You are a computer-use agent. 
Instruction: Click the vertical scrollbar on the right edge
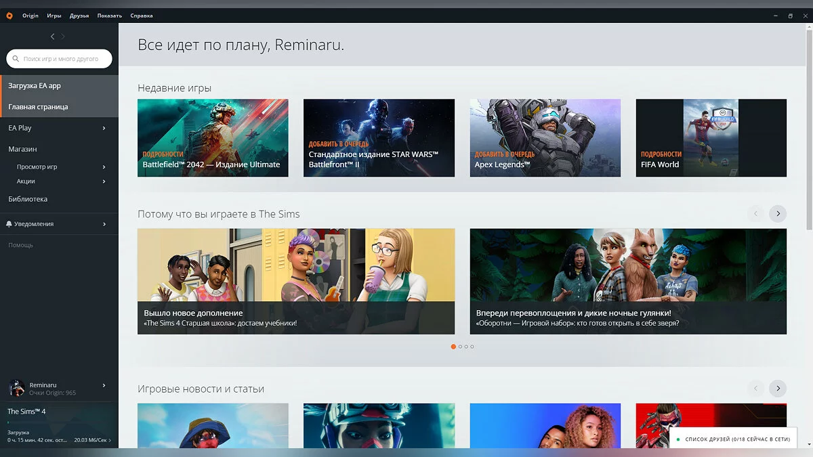[x=808, y=129]
